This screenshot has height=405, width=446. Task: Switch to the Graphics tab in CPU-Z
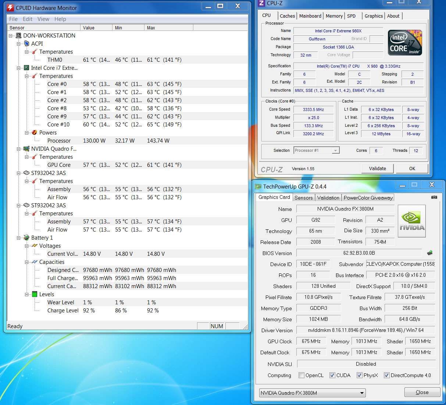[x=374, y=16]
